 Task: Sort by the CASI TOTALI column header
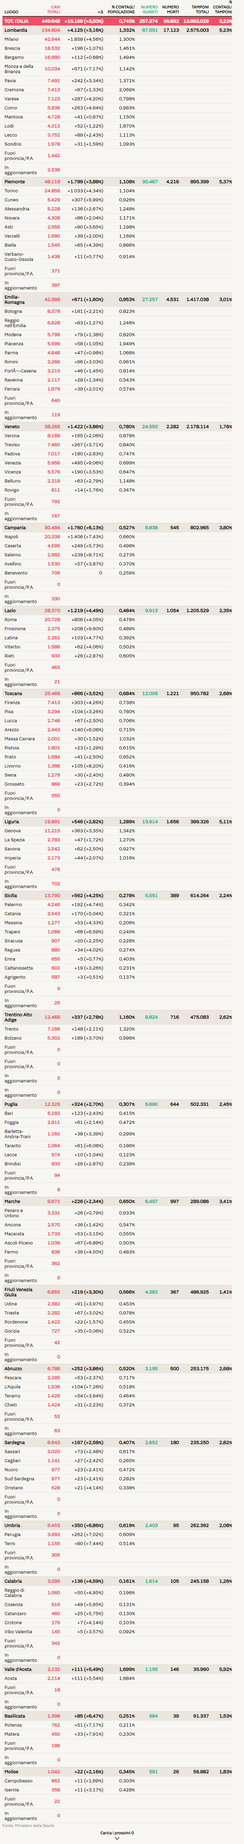pyautogui.click(x=53, y=9)
